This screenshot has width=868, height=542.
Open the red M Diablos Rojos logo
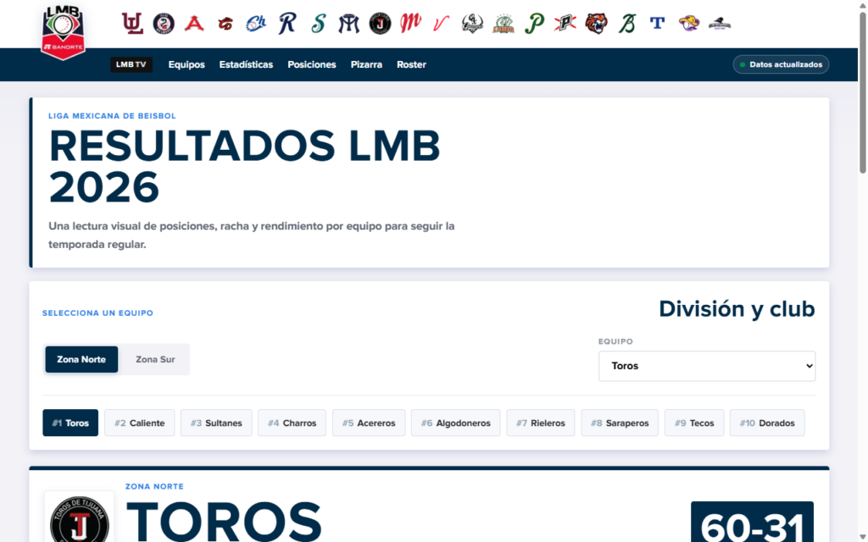coord(411,23)
